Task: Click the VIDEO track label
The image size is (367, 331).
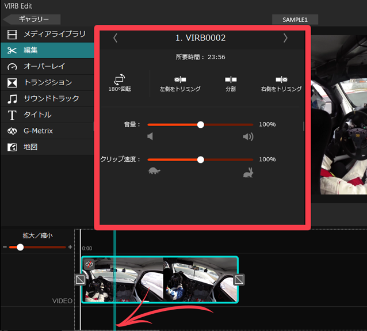Action: pyautogui.click(x=62, y=301)
